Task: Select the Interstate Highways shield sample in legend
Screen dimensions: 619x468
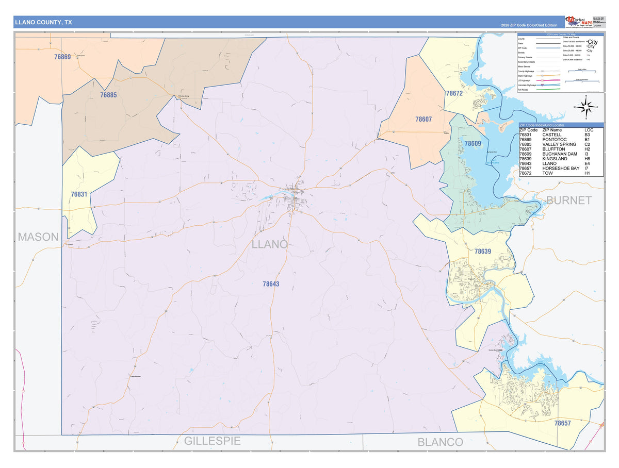Action: [542, 85]
